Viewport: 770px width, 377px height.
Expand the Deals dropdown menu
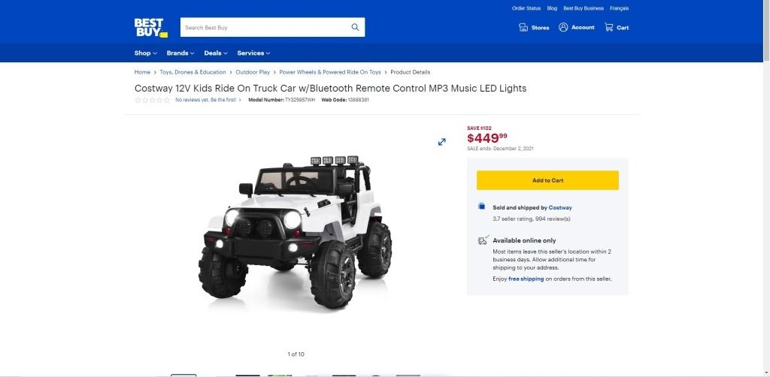pyautogui.click(x=216, y=53)
